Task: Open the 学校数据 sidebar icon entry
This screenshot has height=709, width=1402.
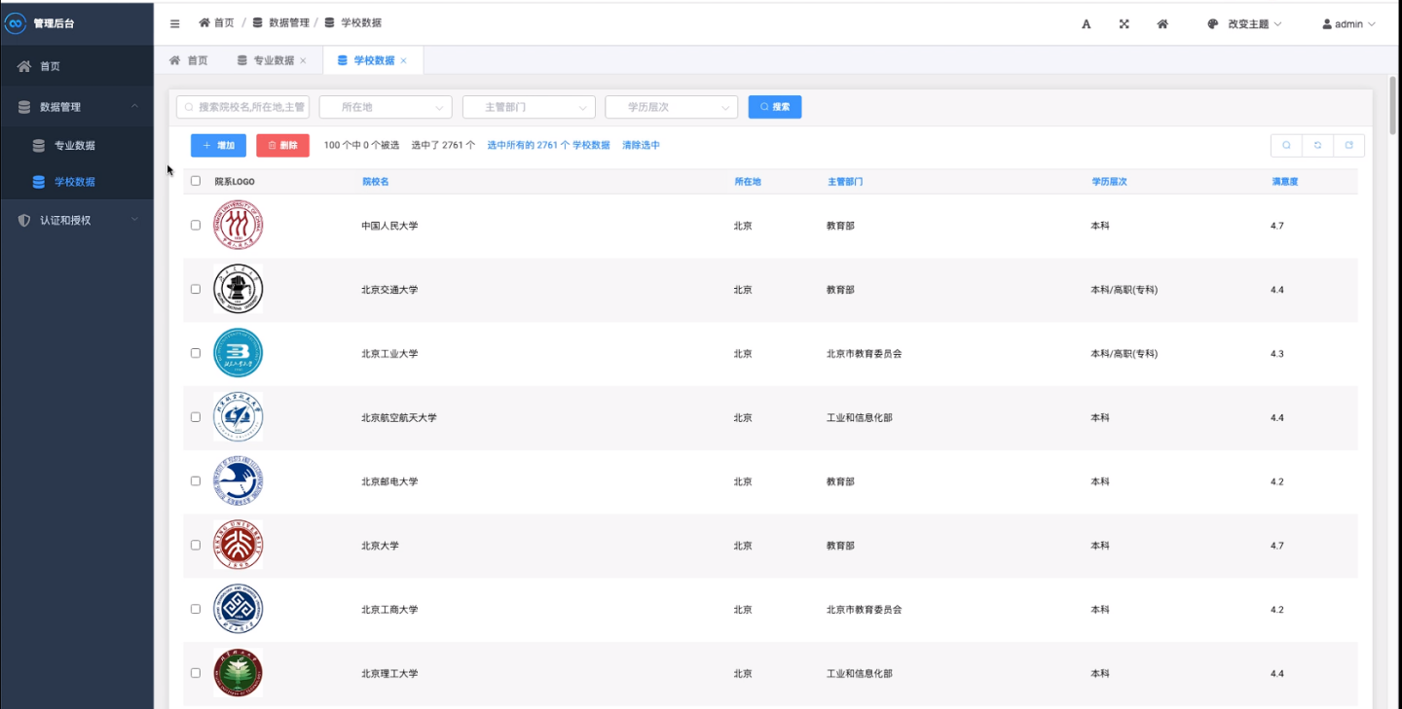Action: pos(39,182)
